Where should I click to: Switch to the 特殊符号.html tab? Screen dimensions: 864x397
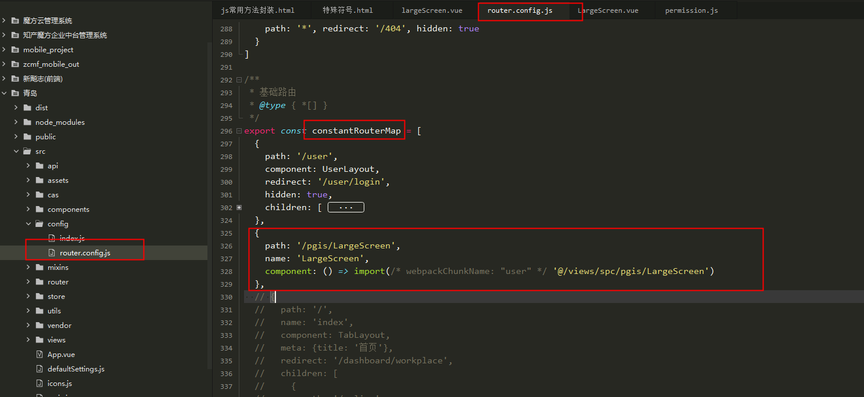[x=347, y=10]
